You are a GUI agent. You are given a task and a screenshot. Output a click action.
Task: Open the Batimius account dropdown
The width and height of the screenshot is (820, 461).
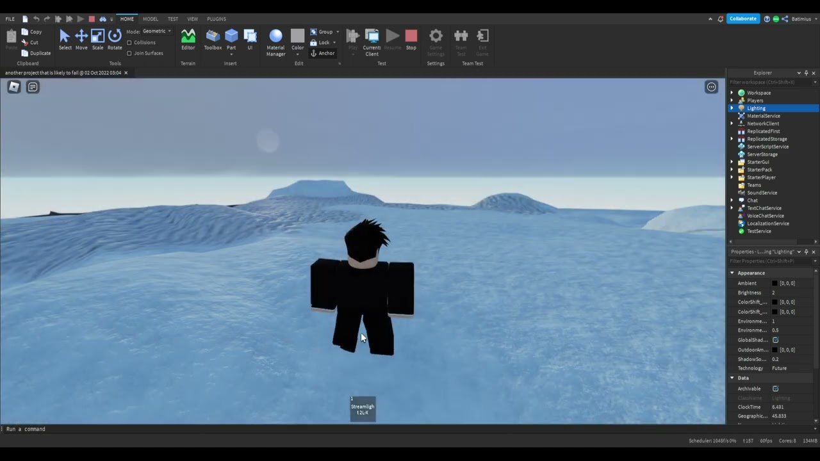pyautogui.click(x=804, y=19)
